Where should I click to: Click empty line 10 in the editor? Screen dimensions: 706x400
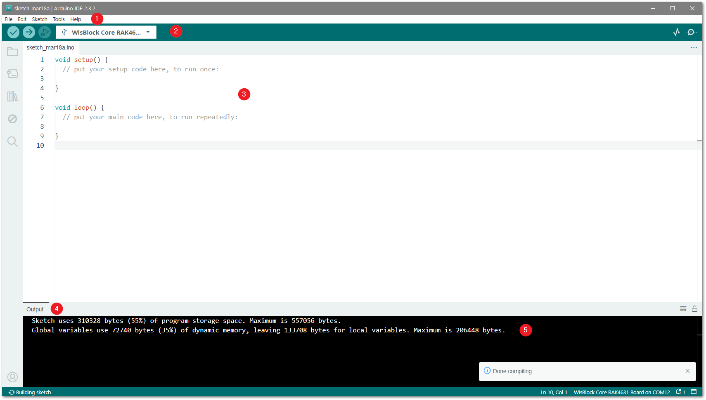point(376,145)
